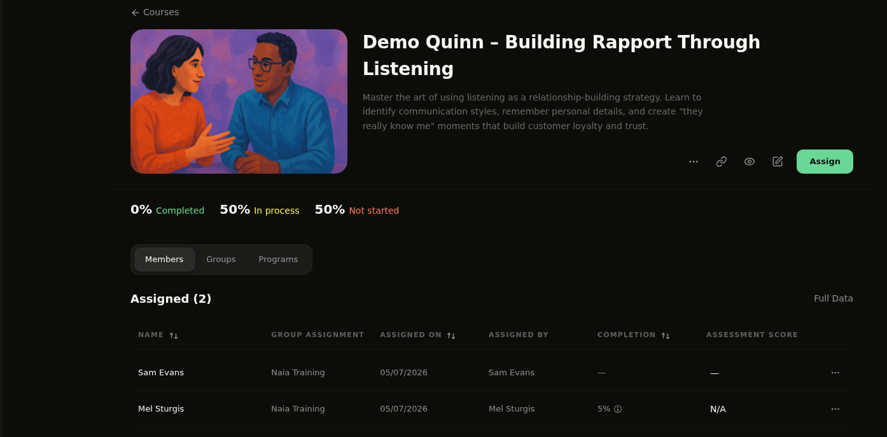Open the course more options ellipsis
Viewport: 887px width, 437px height.
click(x=694, y=162)
